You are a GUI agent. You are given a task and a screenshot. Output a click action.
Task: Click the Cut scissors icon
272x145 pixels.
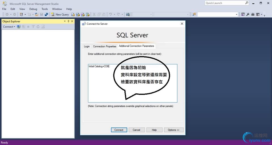point(94,14)
